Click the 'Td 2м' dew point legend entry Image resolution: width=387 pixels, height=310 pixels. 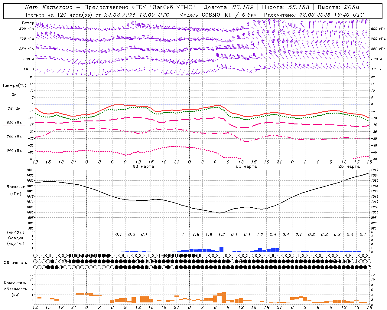14,108
